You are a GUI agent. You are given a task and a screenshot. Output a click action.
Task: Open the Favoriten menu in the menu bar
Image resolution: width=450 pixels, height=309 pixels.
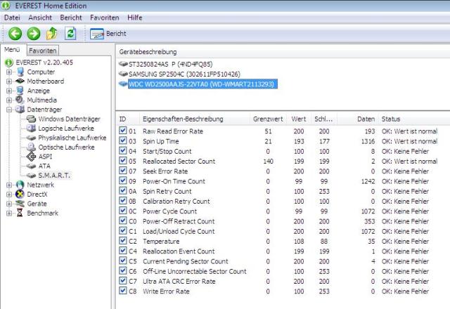pyautogui.click(x=105, y=18)
